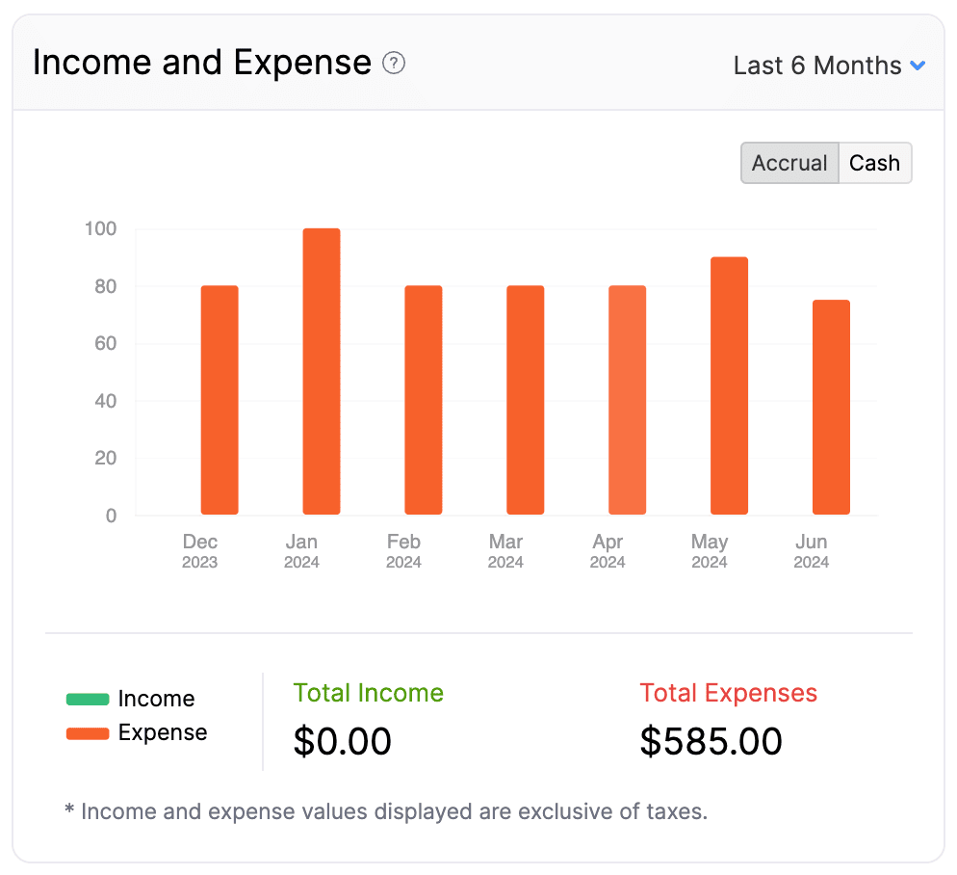Click the Income and Expense title

[202, 62]
